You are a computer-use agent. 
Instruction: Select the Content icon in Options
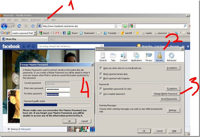coord(123,57)
